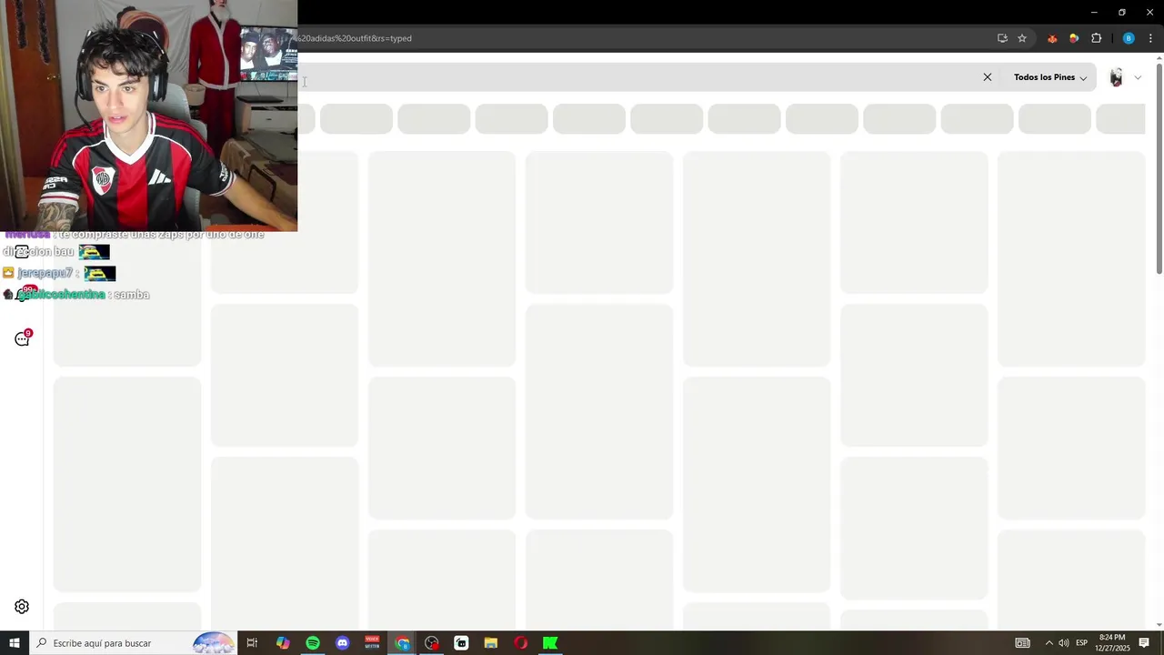Viewport: 1164px width, 655px height.
Task: Click the page vertical scrollbar thumb
Action: tap(1159, 168)
